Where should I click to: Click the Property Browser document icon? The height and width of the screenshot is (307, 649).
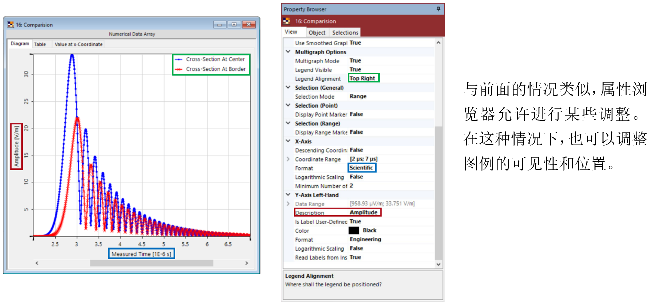[x=287, y=21]
